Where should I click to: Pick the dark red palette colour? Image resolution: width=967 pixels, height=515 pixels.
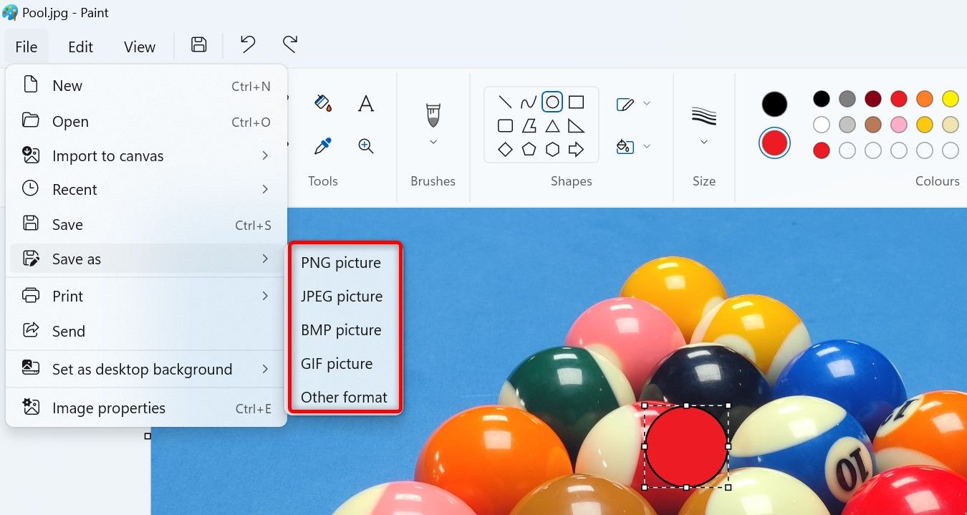[x=873, y=99]
